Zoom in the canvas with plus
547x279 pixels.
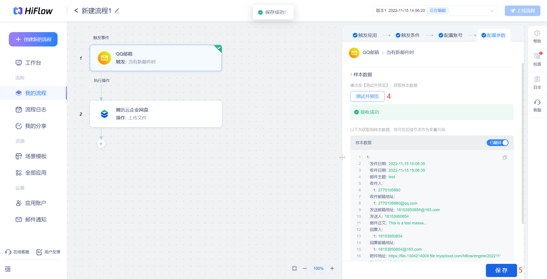click(332, 269)
